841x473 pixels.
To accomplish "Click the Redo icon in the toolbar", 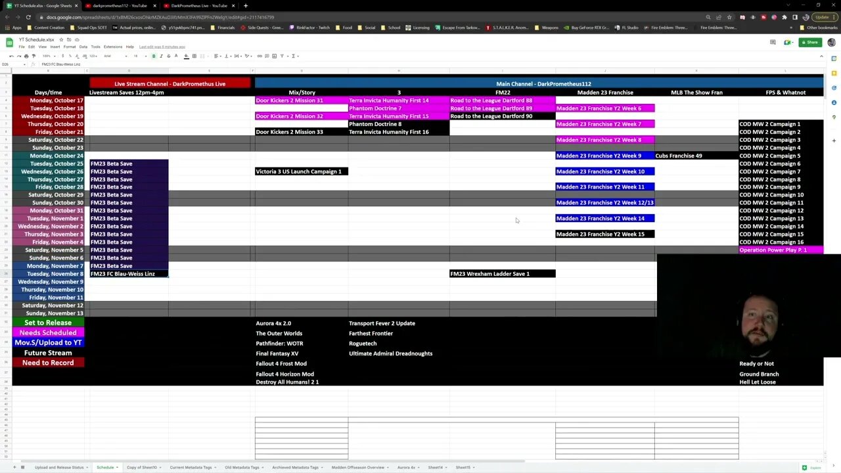I will [x=18, y=56].
